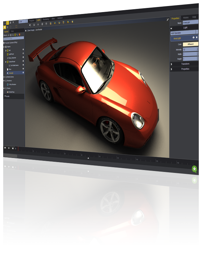Viewport: 202px width, 253px height.
Task: Click the pencil edit icon beside Properties panel
Action: click(168, 20)
